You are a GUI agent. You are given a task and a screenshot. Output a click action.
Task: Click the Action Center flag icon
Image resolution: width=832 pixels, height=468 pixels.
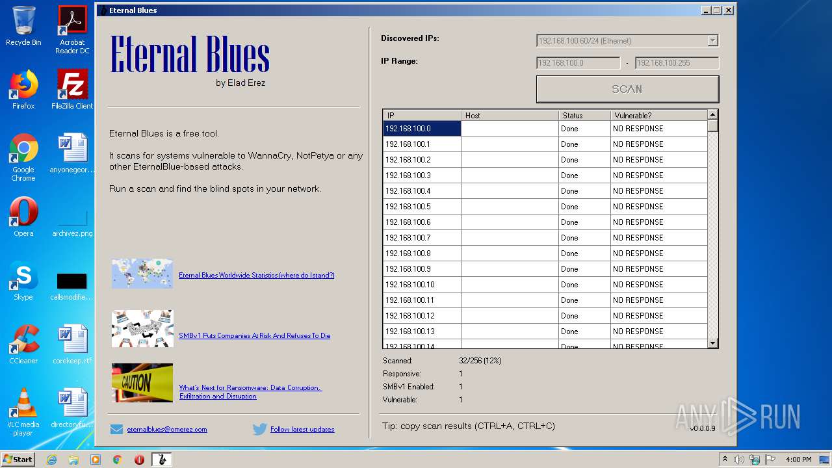pyautogui.click(x=770, y=460)
